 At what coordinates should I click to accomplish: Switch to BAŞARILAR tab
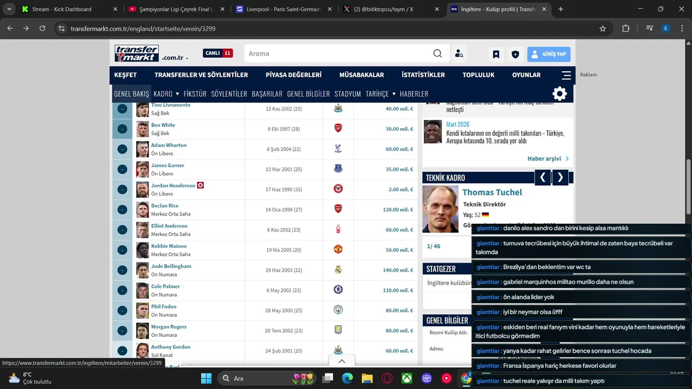pyautogui.click(x=267, y=93)
